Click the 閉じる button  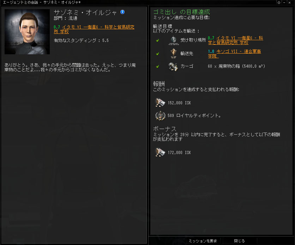pos(239,241)
